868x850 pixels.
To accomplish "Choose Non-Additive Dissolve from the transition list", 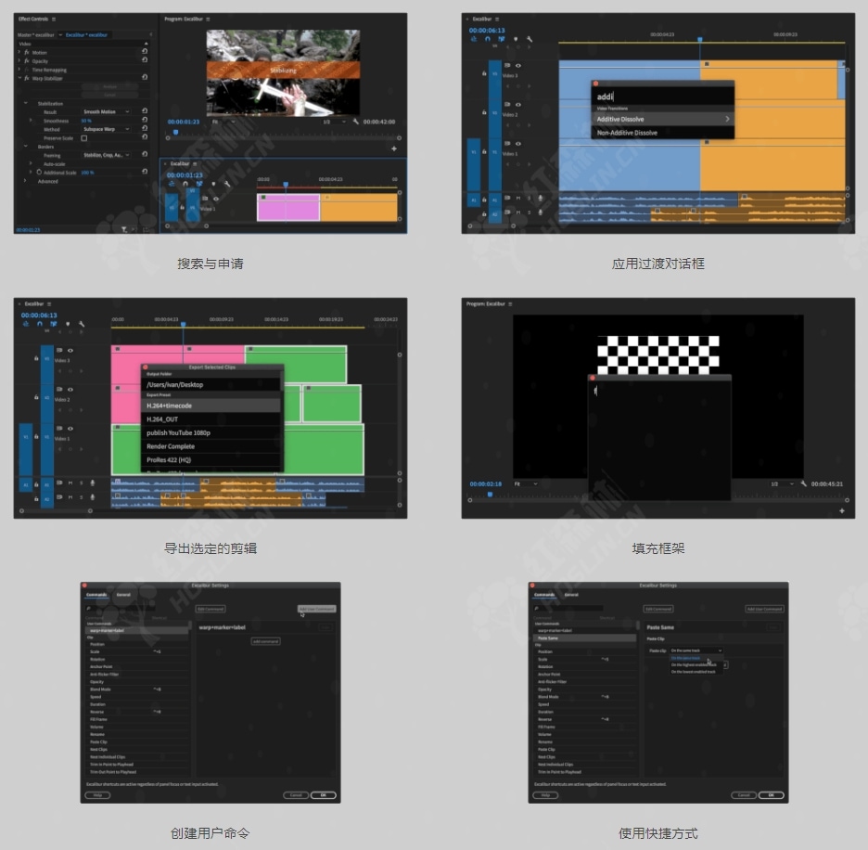I will pyautogui.click(x=663, y=133).
